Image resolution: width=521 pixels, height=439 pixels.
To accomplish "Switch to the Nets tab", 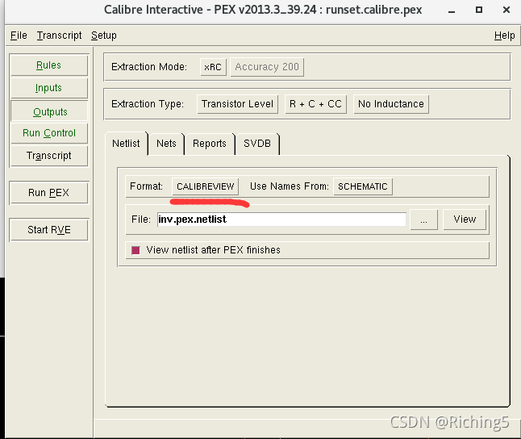I will pyautogui.click(x=166, y=144).
